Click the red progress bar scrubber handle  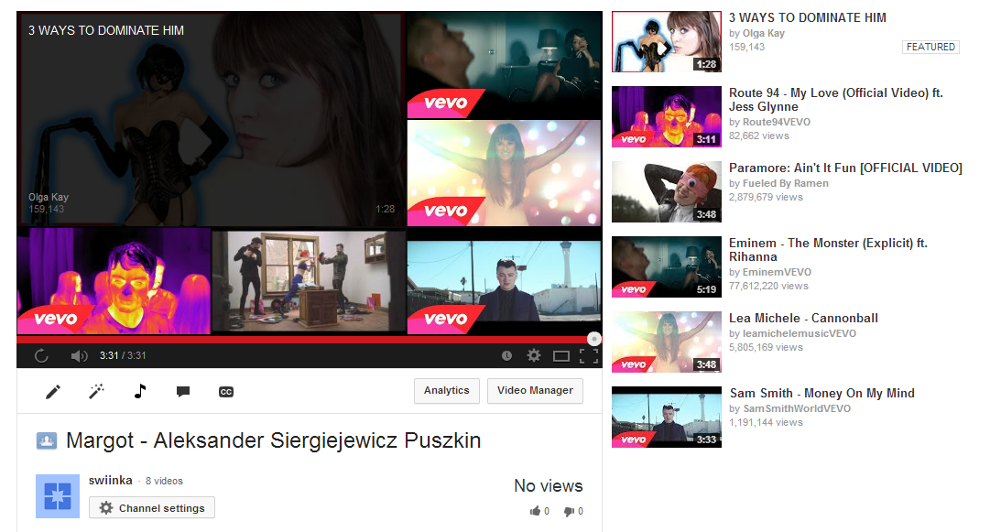(593, 339)
